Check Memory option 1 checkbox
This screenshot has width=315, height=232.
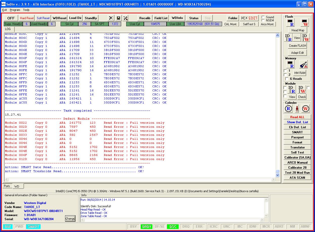pos(285,71)
